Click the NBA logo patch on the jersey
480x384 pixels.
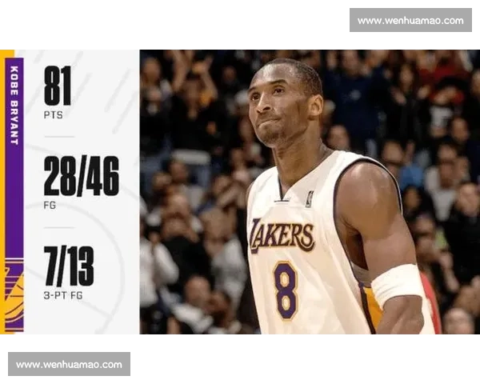[309, 198]
